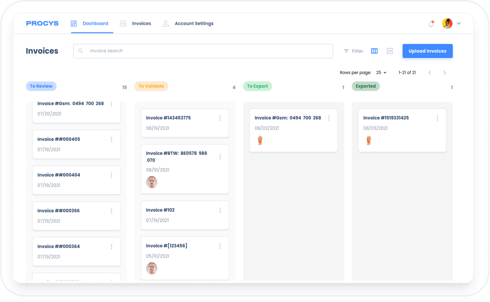Click the assignee avatar on Invoice #Gsm card
This screenshot has width=490, height=302.
pos(260,140)
